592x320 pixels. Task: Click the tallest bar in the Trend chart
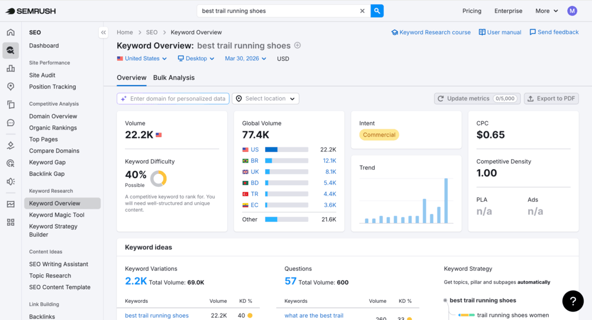click(446, 201)
